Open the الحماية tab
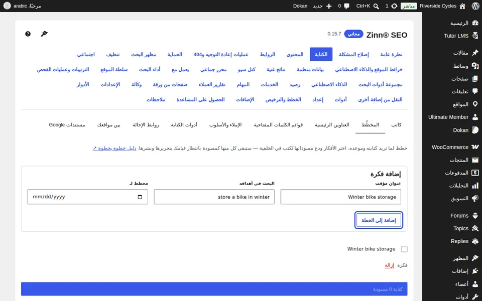Viewport: 482px width, 301px height. (x=175, y=54)
